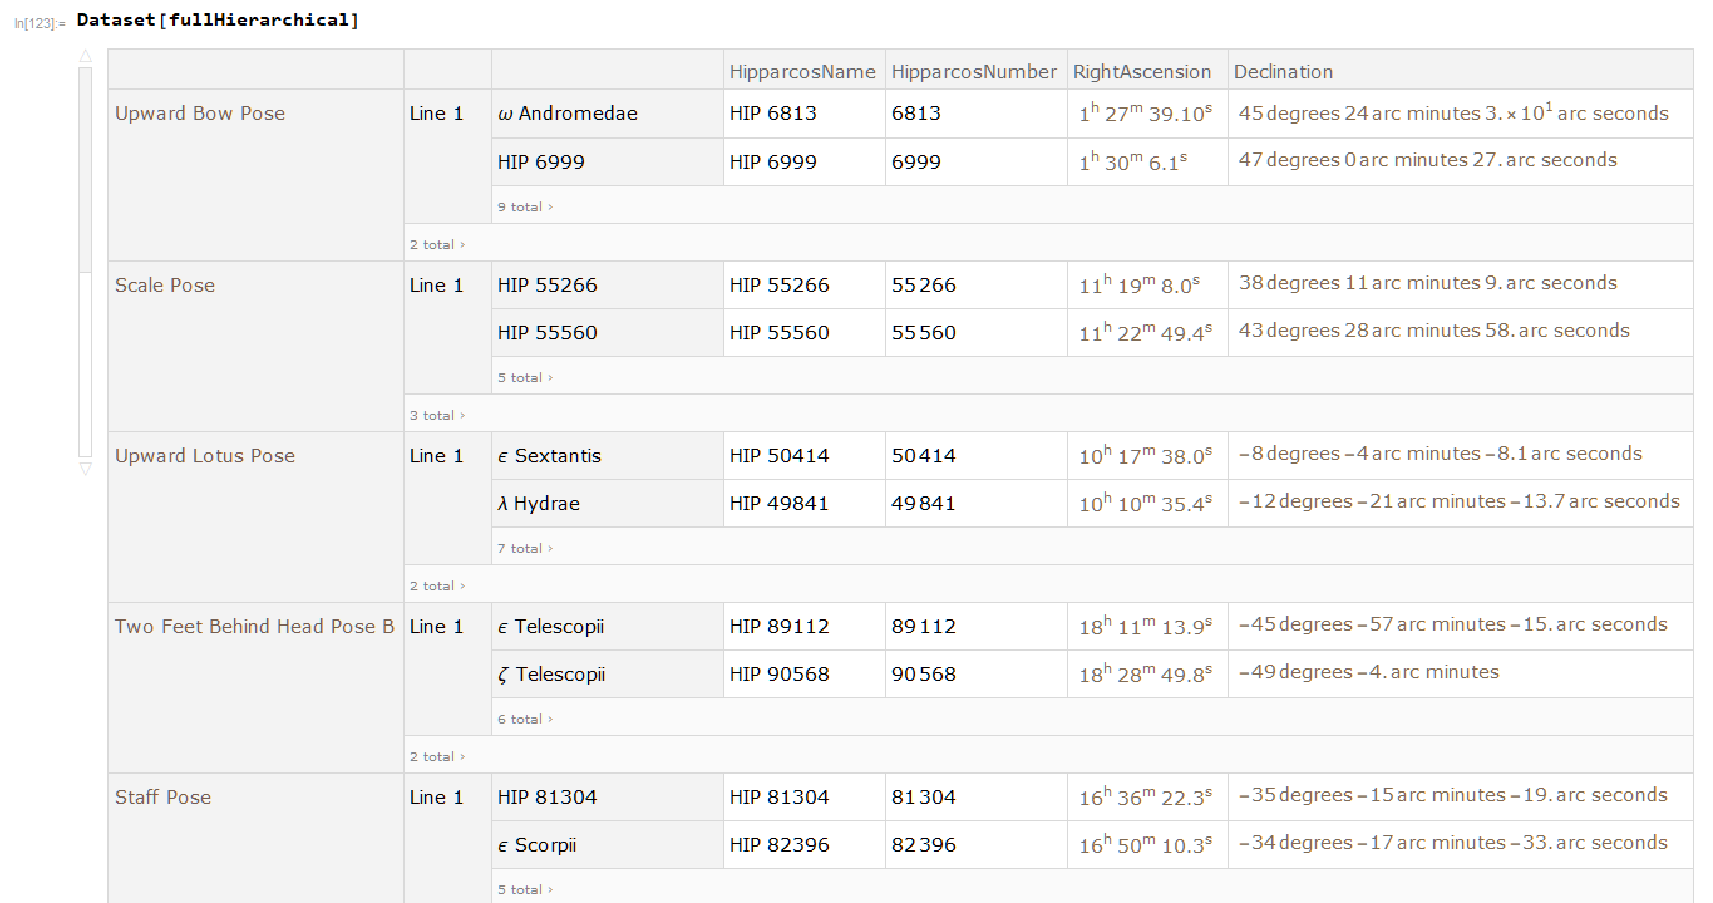
Task: Click the Dataset[fullHierarchical] input code
Action: click(x=218, y=20)
